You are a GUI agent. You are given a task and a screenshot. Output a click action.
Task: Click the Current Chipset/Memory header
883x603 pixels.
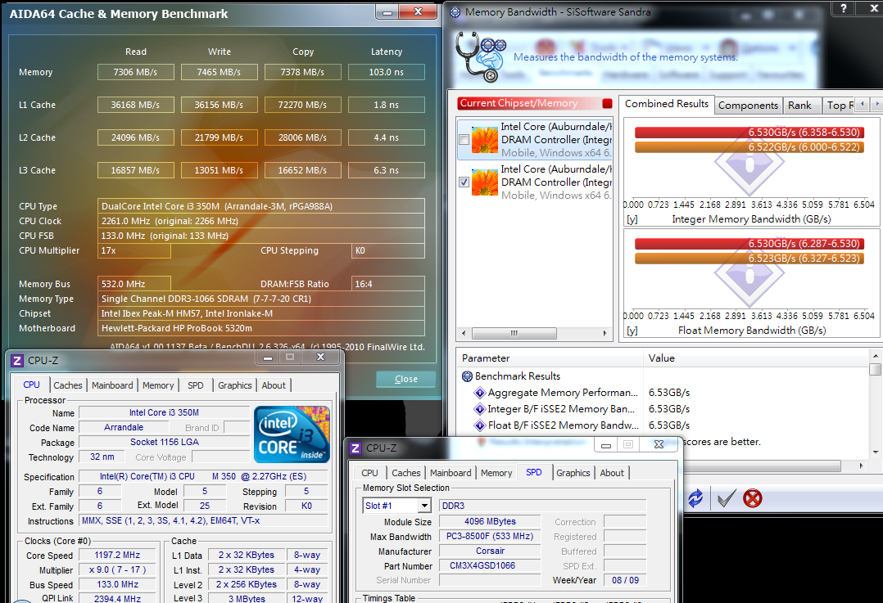tap(535, 103)
